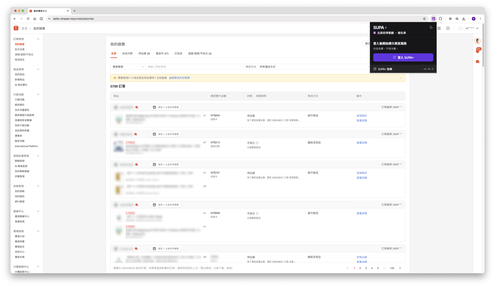Switch to the 退貨/退款/不成立 (2) tab
This screenshot has width=495, height=287.
pyautogui.click(x=200, y=53)
